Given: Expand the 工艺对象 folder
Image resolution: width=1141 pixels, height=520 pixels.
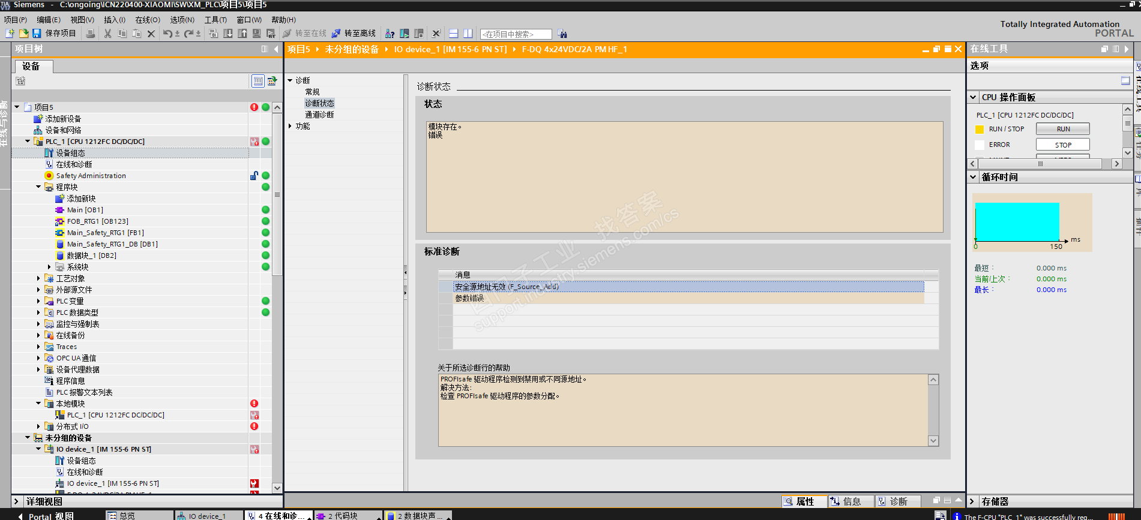Looking at the screenshot, I should [x=38, y=278].
